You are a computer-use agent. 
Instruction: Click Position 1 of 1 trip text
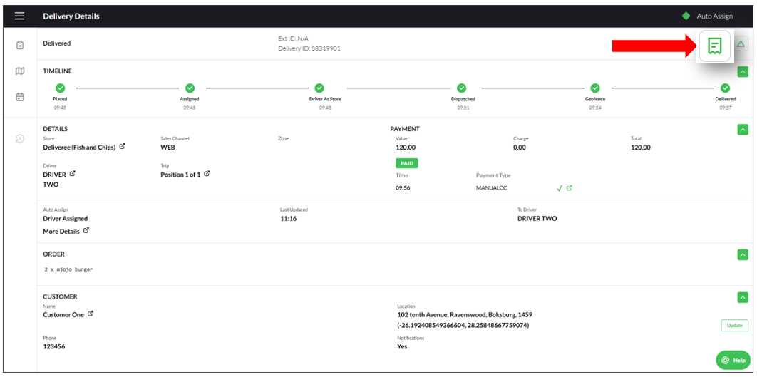click(x=180, y=175)
